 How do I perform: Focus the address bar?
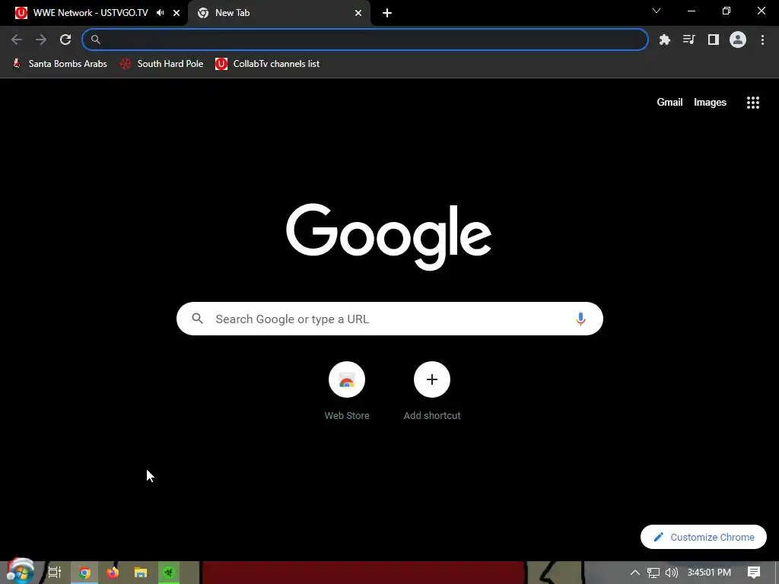[x=365, y=40]
